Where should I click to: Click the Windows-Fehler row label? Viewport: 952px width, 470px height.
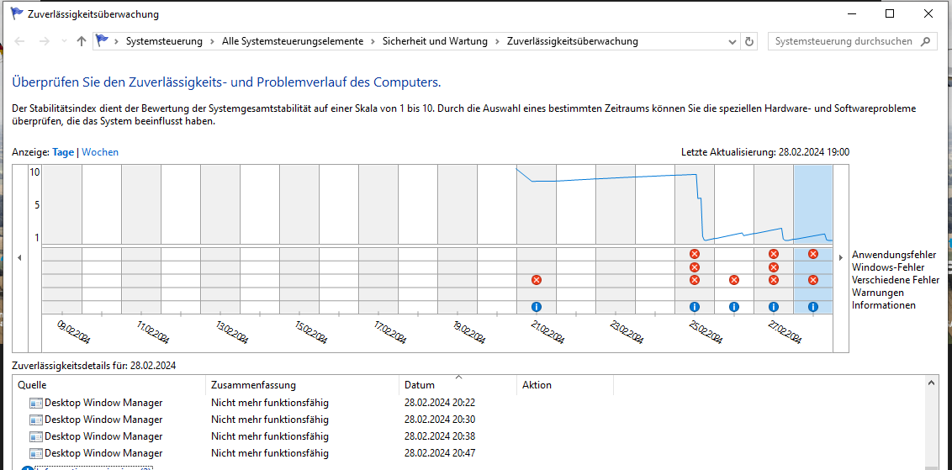pos(888,267)
